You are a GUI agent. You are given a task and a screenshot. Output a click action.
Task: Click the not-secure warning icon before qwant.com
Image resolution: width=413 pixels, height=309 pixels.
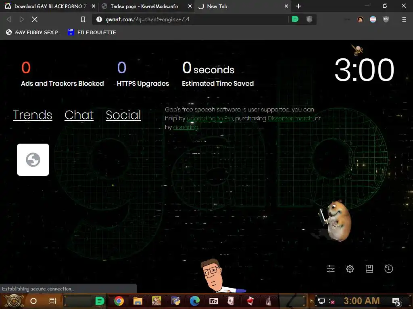(99, 19)
